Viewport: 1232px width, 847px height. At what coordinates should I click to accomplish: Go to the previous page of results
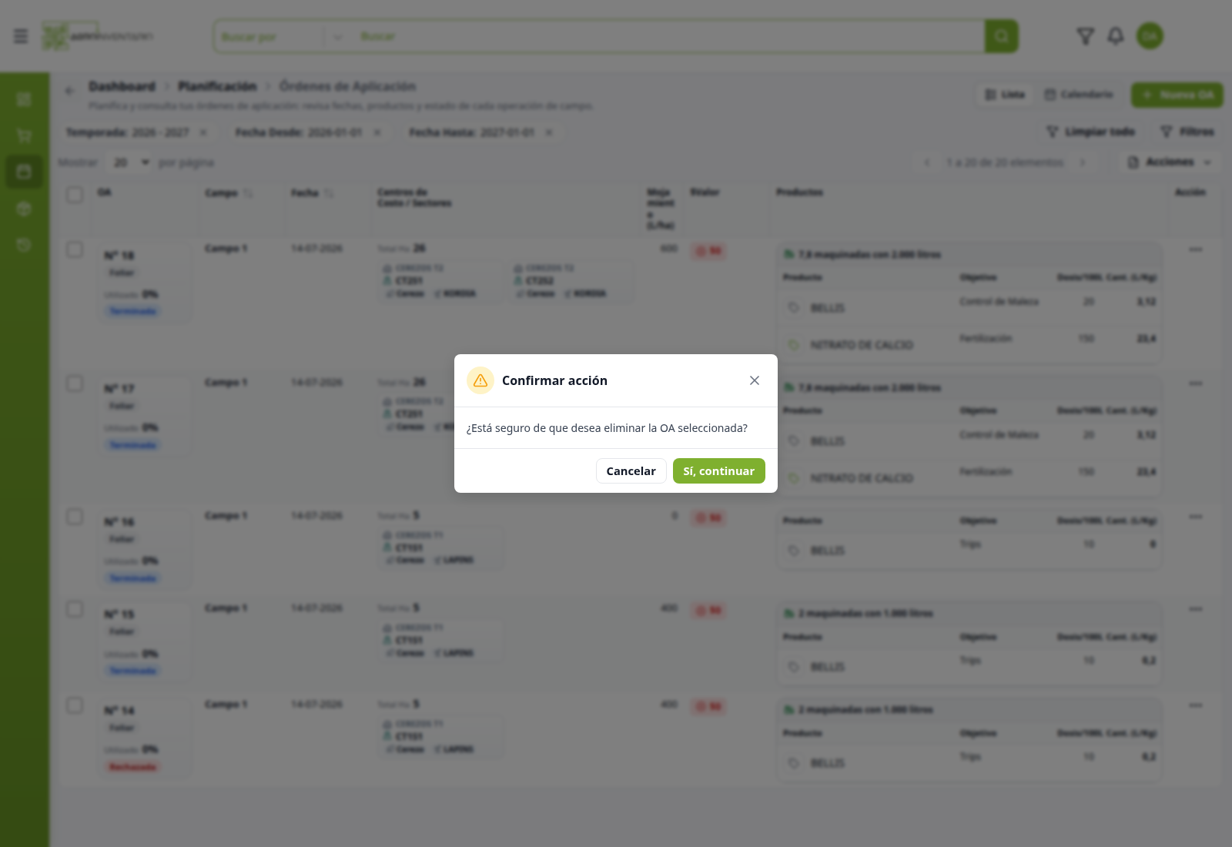click(x=927, y=162)
